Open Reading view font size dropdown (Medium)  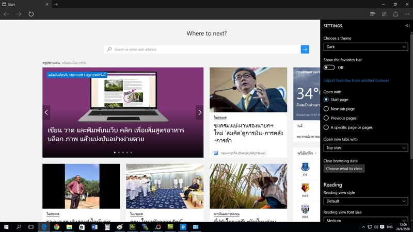tap(366, 220)
